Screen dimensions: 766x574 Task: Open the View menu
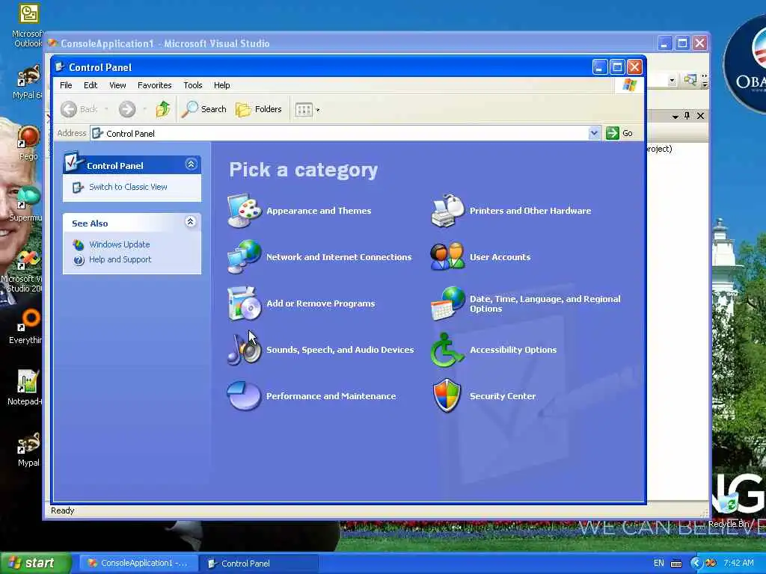click(117, 85)
